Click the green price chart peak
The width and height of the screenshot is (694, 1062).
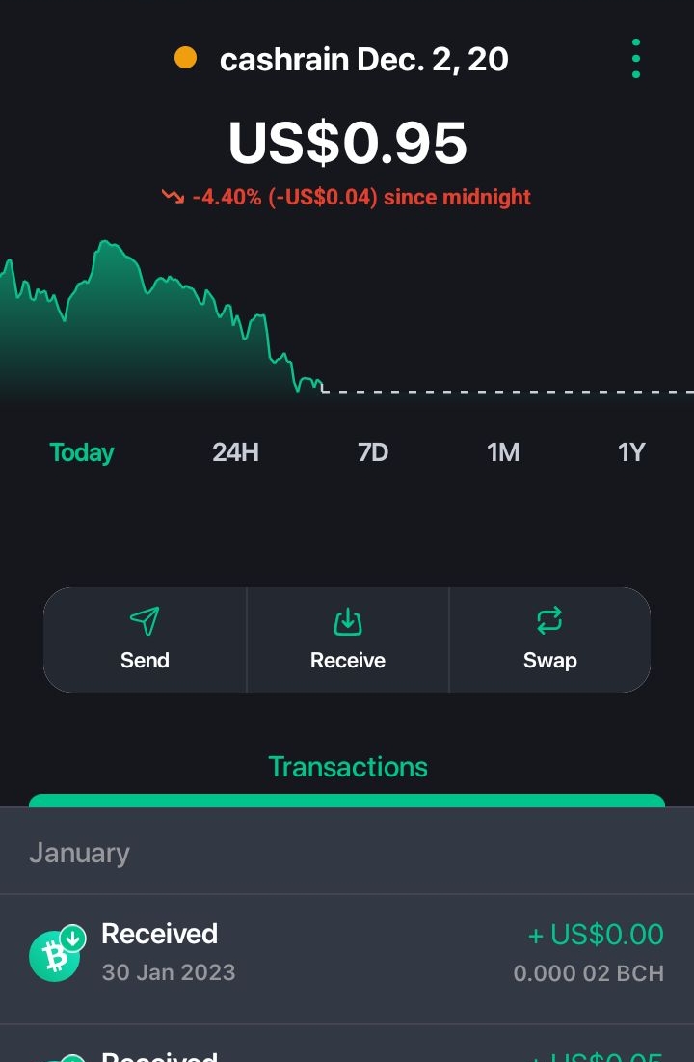[x=106, y=242]
